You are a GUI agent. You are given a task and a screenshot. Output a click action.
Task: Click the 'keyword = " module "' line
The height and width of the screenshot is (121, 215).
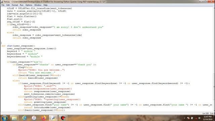point(21,51)
